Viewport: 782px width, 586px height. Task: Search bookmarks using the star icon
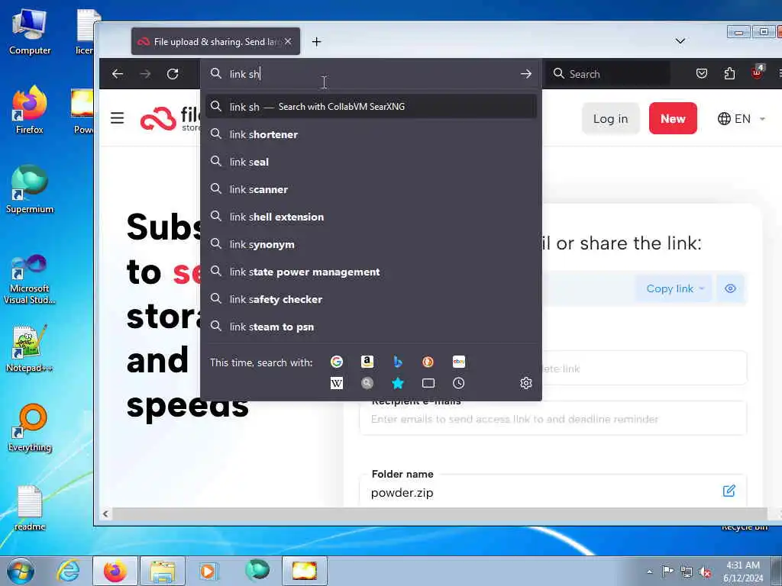tap(397, 383)
